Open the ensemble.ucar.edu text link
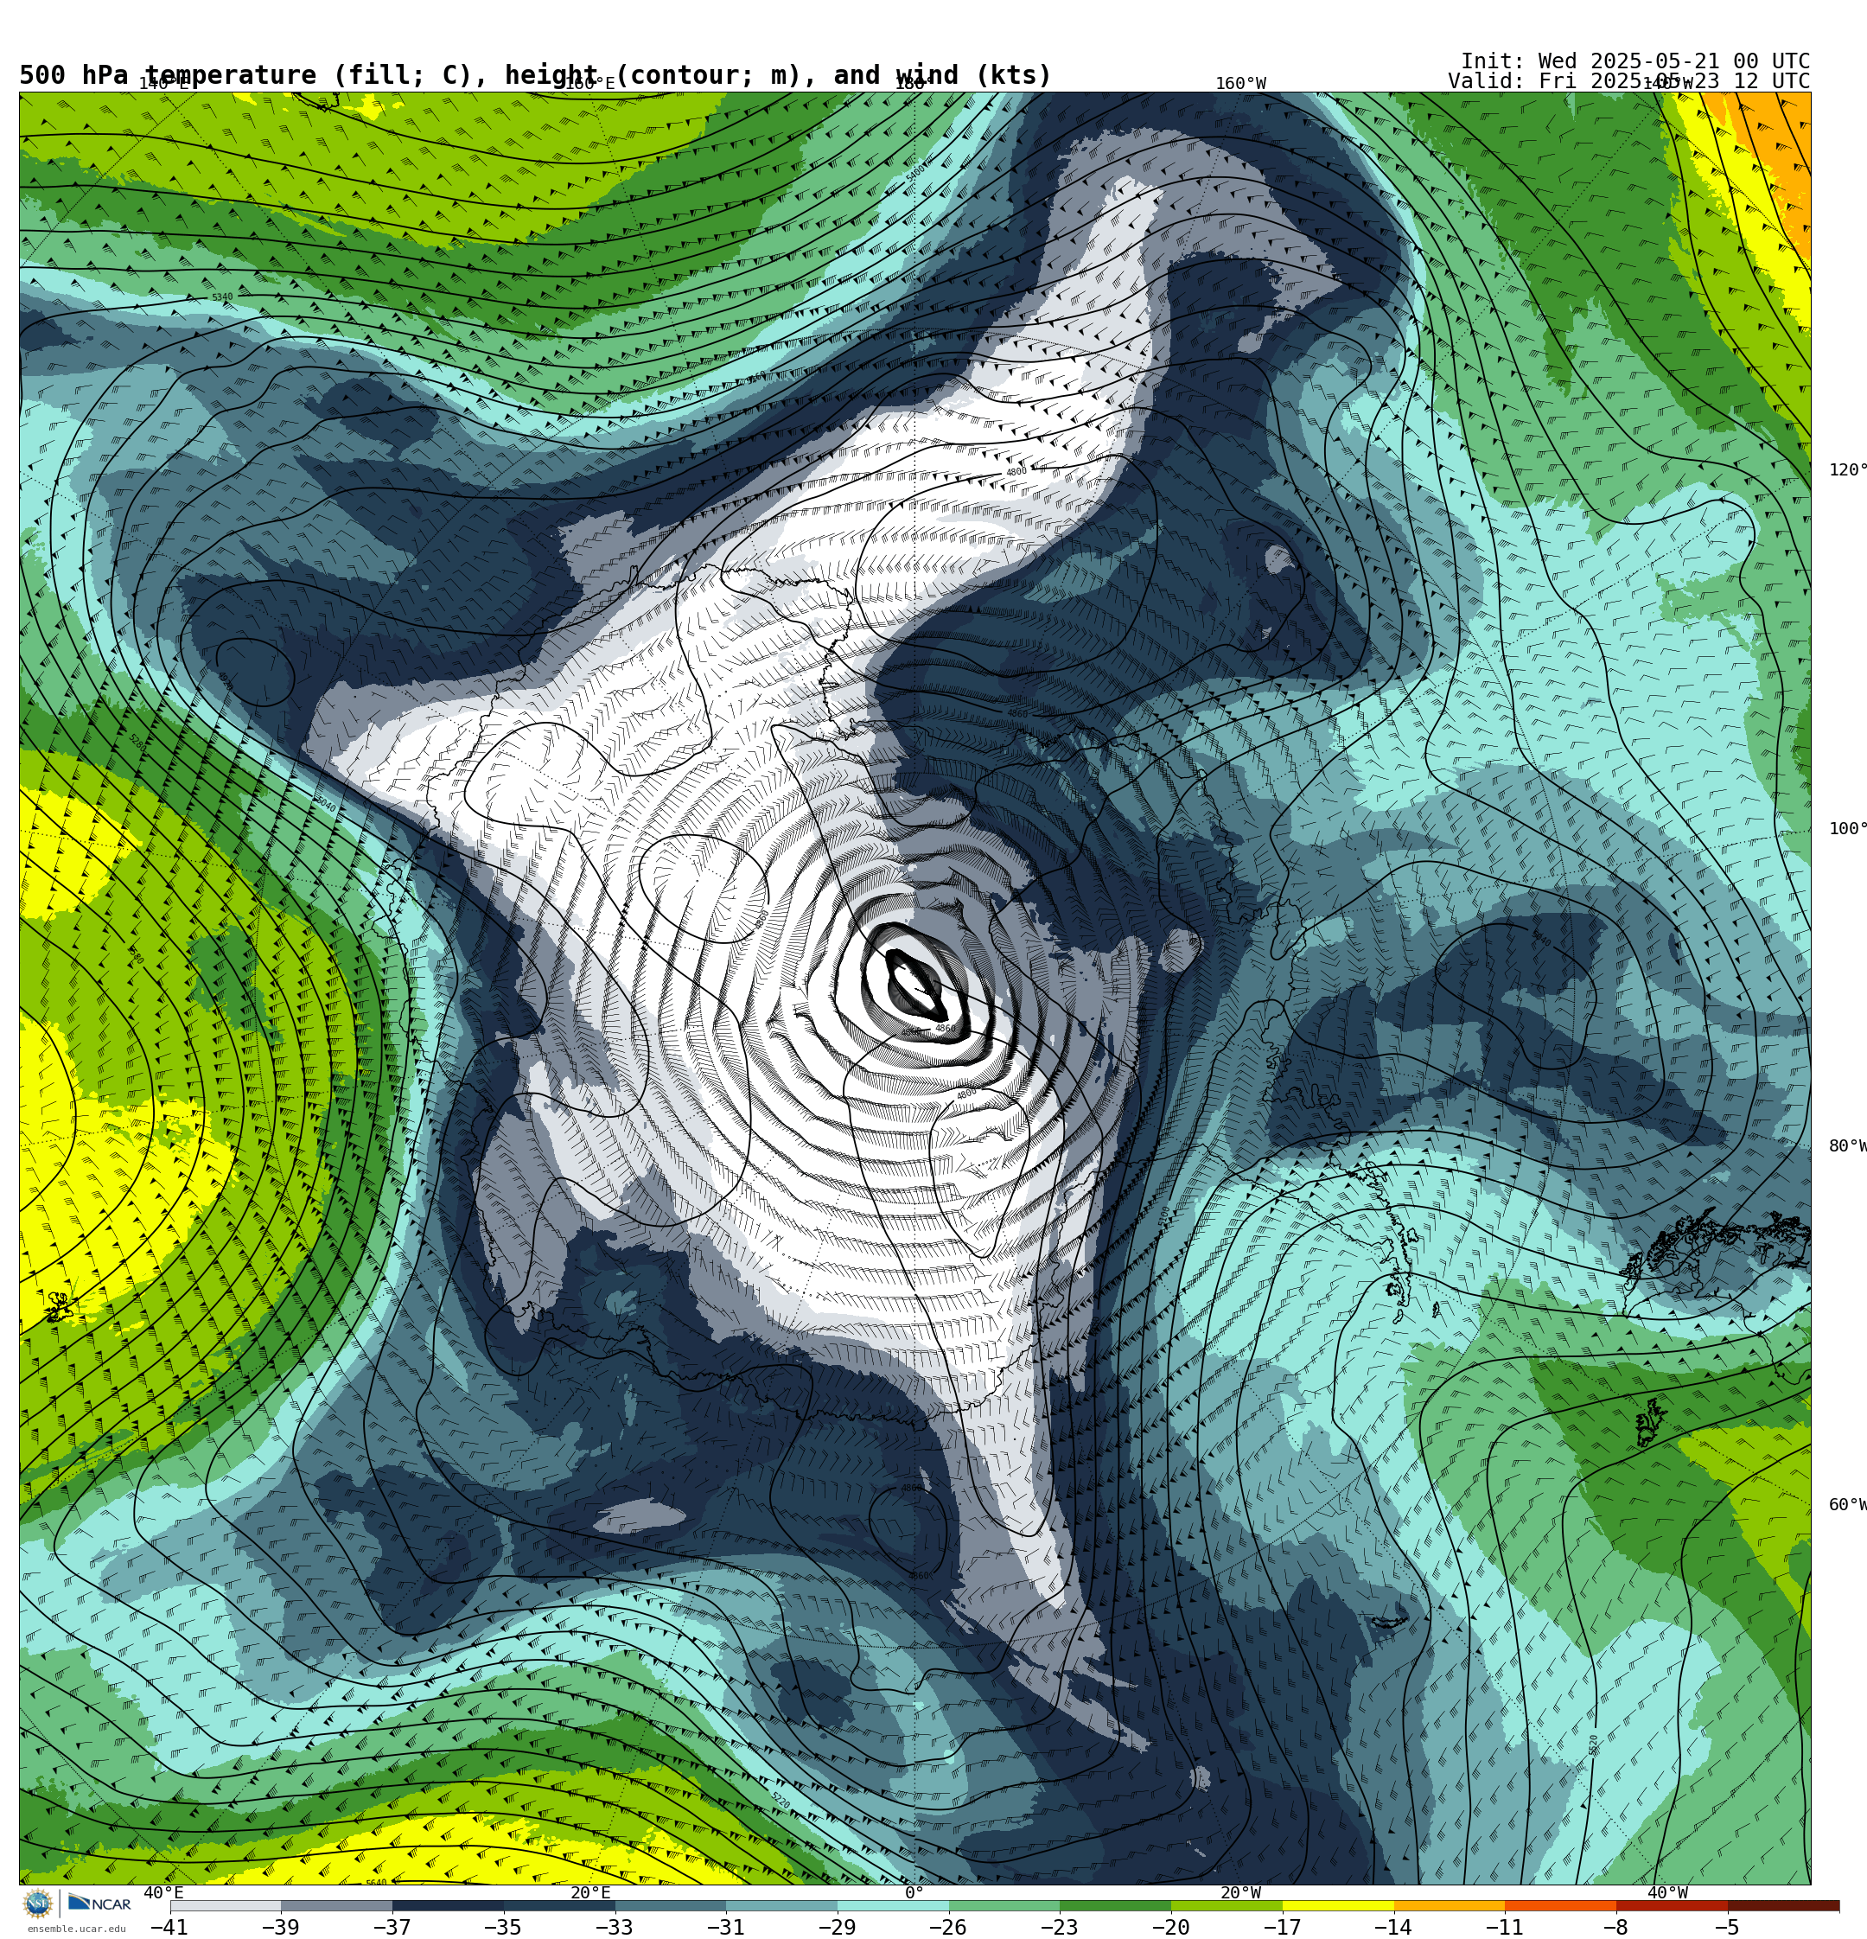 [x=76, y=1929]
